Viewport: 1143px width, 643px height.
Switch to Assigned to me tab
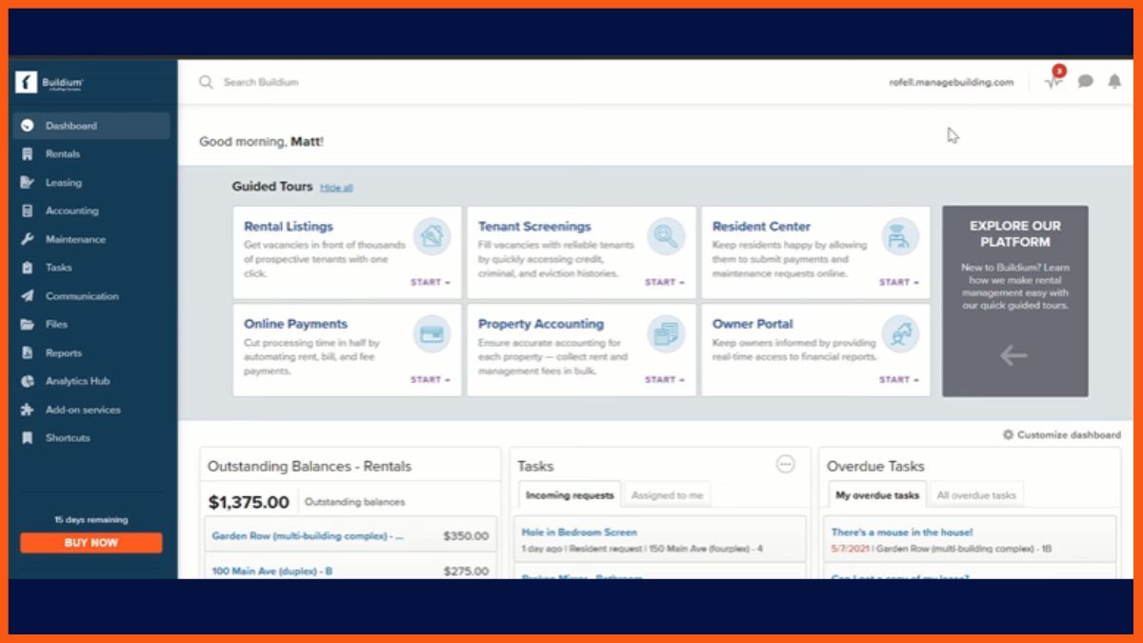tap(667, 495)
